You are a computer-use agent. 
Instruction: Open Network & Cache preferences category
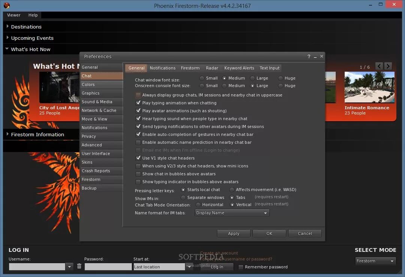[102, 110]
